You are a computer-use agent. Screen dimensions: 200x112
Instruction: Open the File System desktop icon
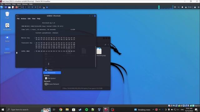7,27
